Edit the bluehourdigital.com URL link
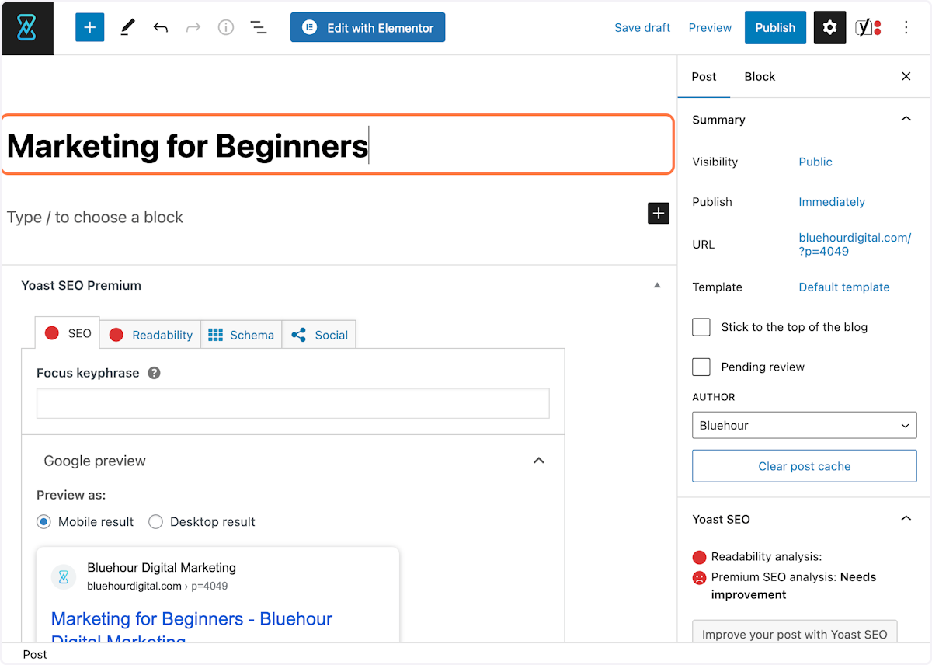 854,244
